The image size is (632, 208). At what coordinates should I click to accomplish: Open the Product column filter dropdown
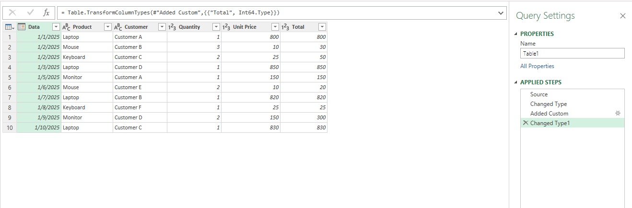(x=108, y=27)
